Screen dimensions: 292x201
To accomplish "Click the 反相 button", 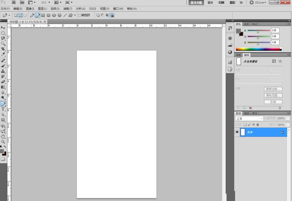I will tap(273, 102).
